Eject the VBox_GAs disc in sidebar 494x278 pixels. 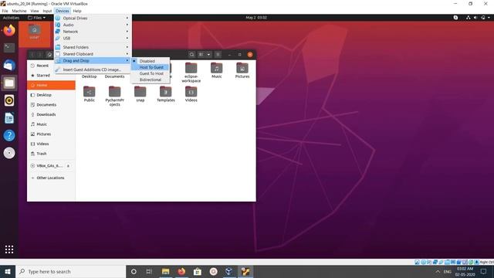pyautogui.click(x=68, y=166)
